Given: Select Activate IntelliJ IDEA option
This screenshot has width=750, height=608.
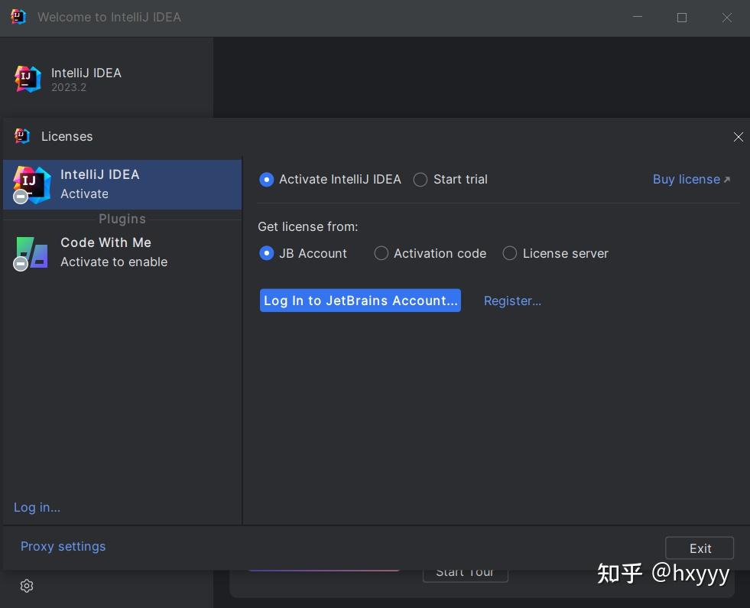Looking at the screenshot, I should (x=266, y=179).
